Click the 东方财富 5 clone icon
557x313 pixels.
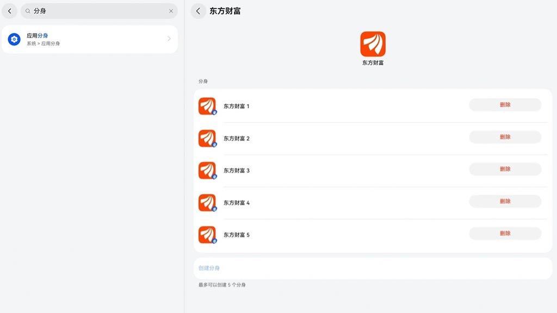pos(207,235)
